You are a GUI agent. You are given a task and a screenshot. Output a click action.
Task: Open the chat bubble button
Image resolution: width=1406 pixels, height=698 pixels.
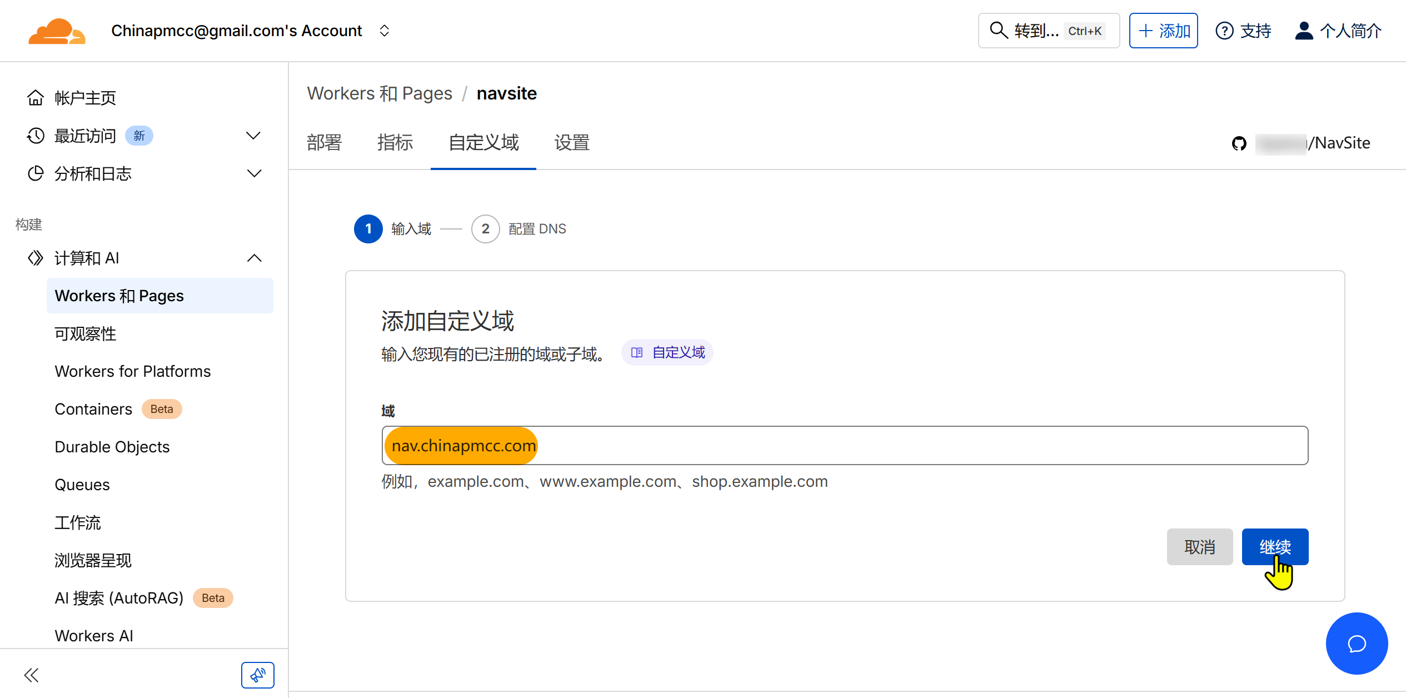pyautogui.click(x=1357, y=644)
